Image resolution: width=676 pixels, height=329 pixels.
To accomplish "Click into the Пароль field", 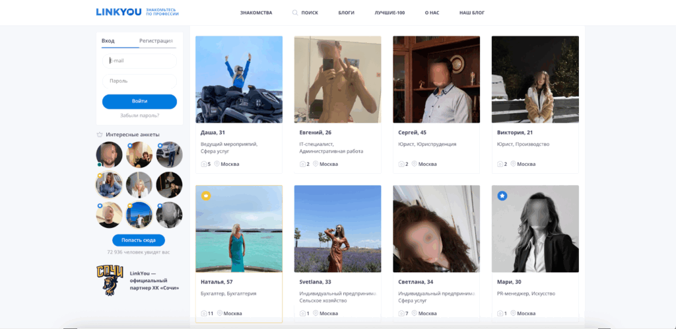I will pos(139,81).
